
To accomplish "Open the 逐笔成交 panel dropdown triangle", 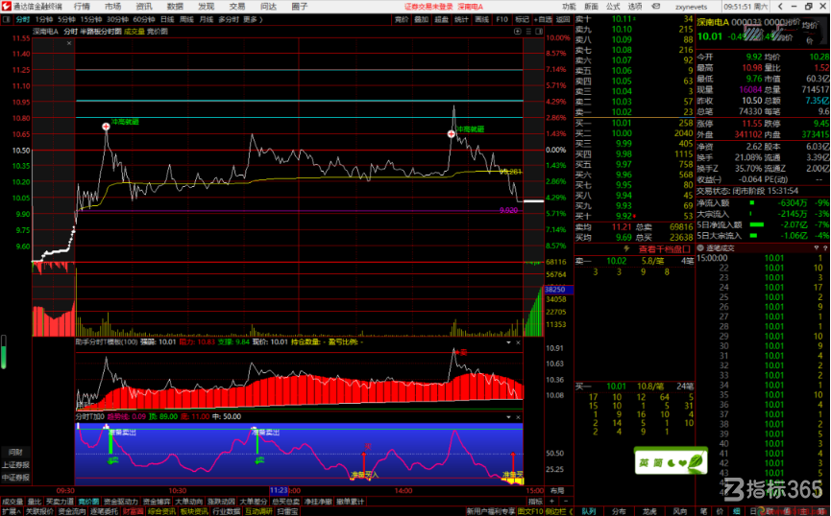I will point(817,247).
